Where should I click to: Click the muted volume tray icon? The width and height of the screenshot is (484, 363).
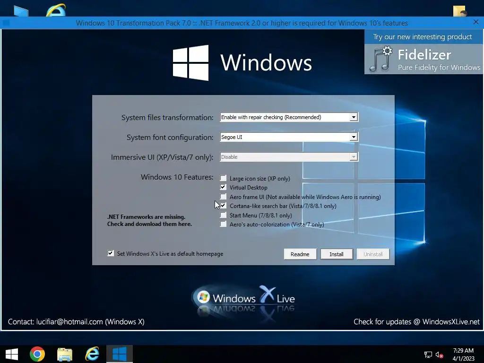coord(439,354)
